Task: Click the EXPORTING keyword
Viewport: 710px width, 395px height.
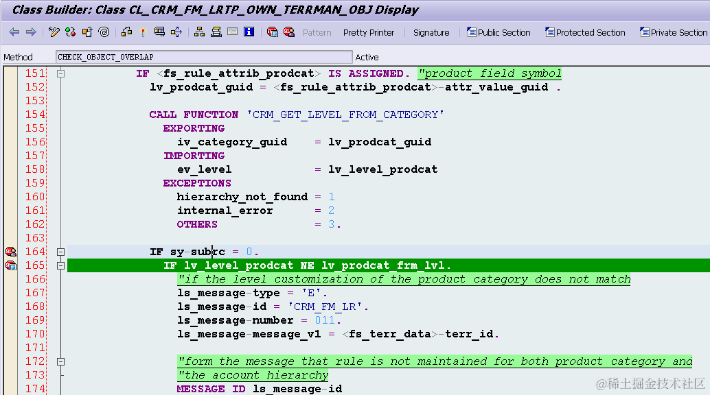Action: pos(194,128)
